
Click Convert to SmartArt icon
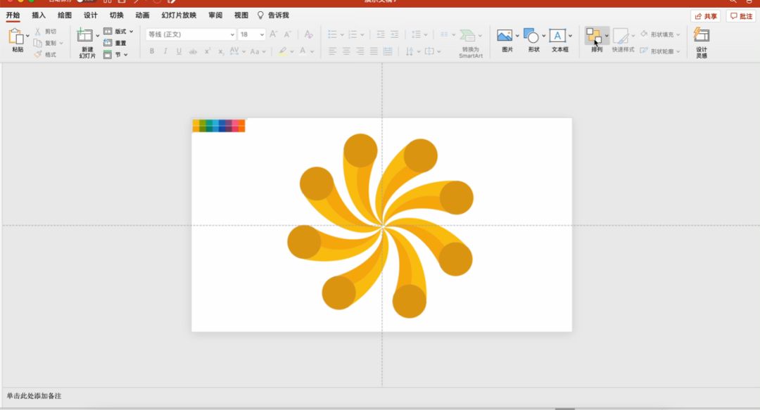pyautogui.click(x=468, y=35)
